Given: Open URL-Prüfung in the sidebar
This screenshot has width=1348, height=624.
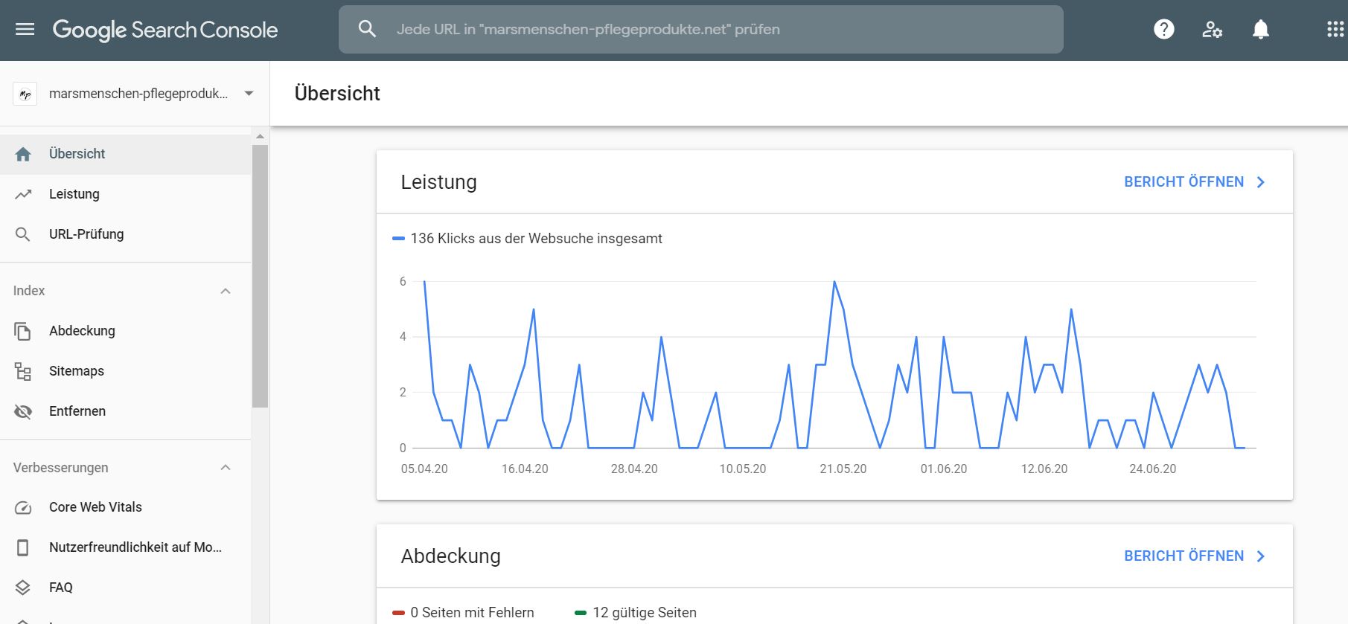Looking at the screenshot, I should coord(125,234).
